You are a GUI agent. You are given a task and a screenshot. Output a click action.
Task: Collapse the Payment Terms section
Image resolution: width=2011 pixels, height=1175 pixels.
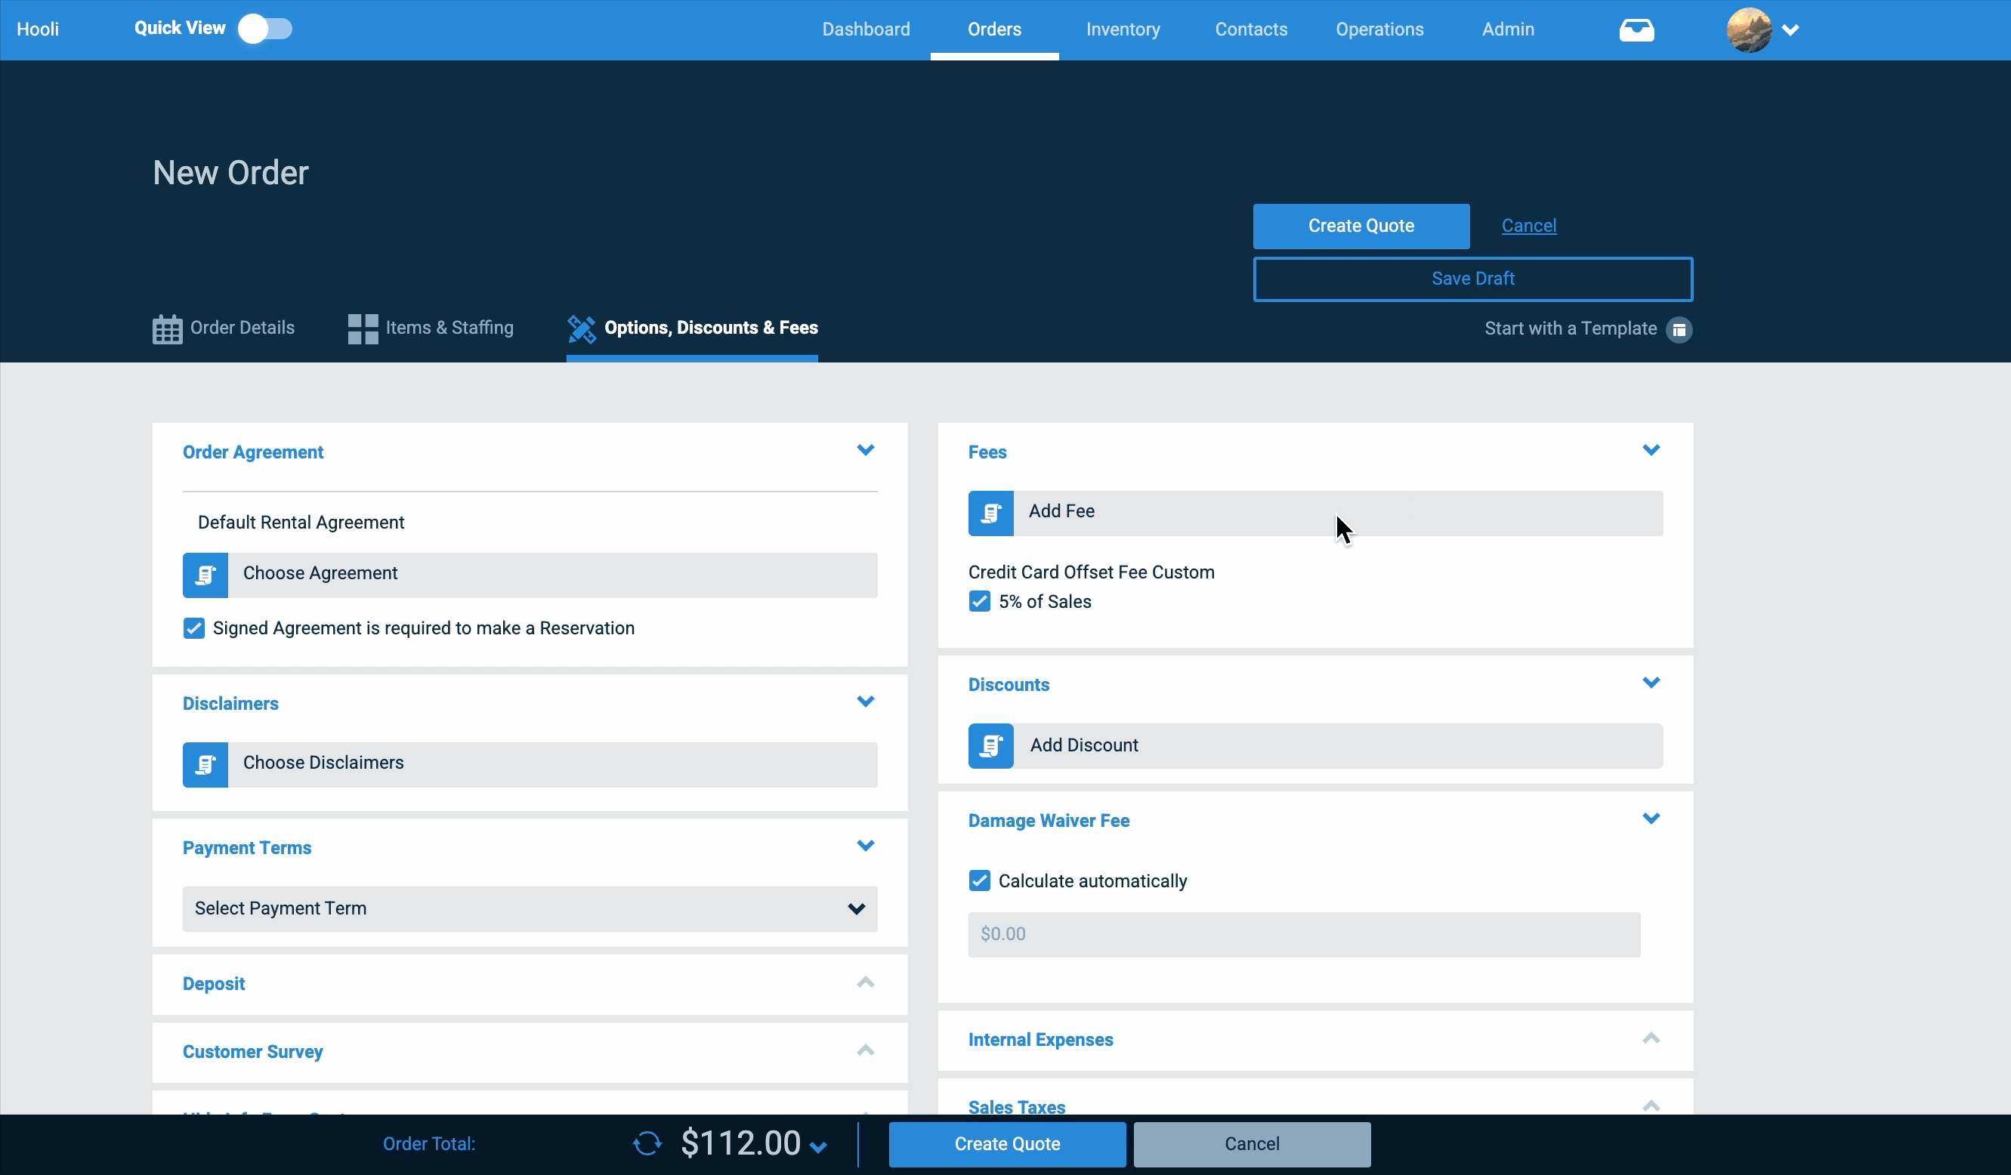click(x=866, y=846)
